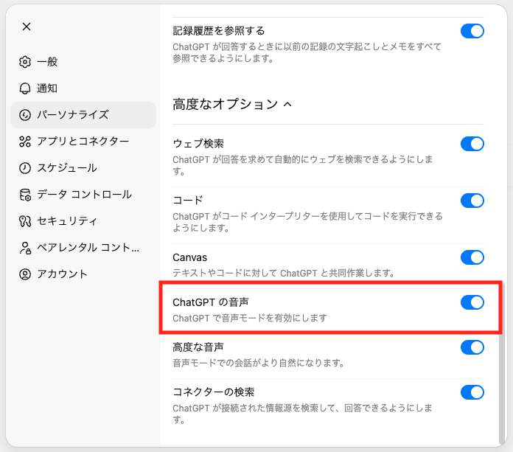
Task: Turn off 記録履歴を参照する switch
Action: [472, 31]
